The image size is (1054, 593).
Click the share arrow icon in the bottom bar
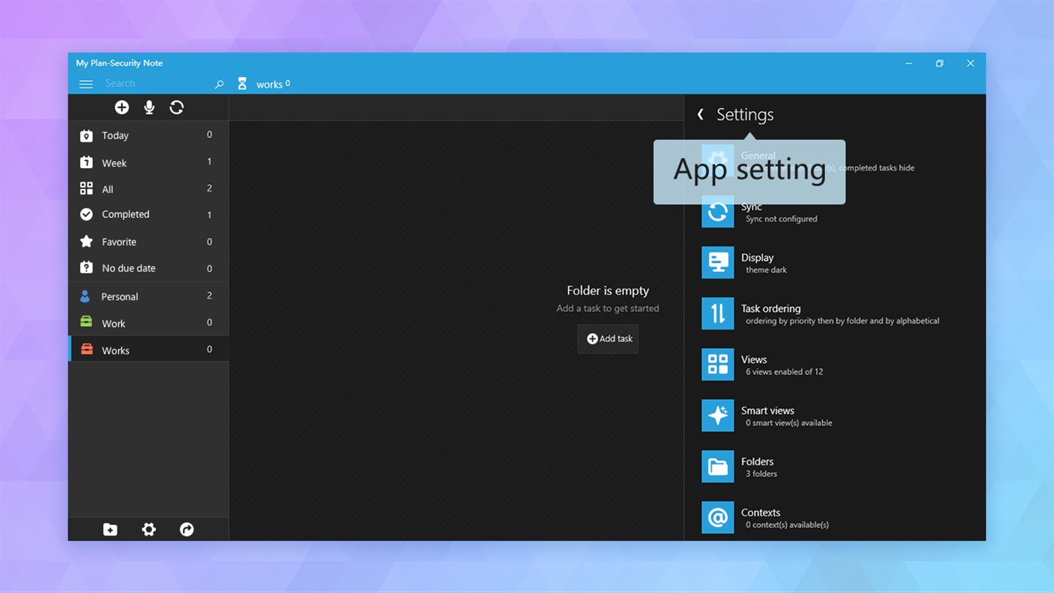pyautogui.click(x=186, y=529)
